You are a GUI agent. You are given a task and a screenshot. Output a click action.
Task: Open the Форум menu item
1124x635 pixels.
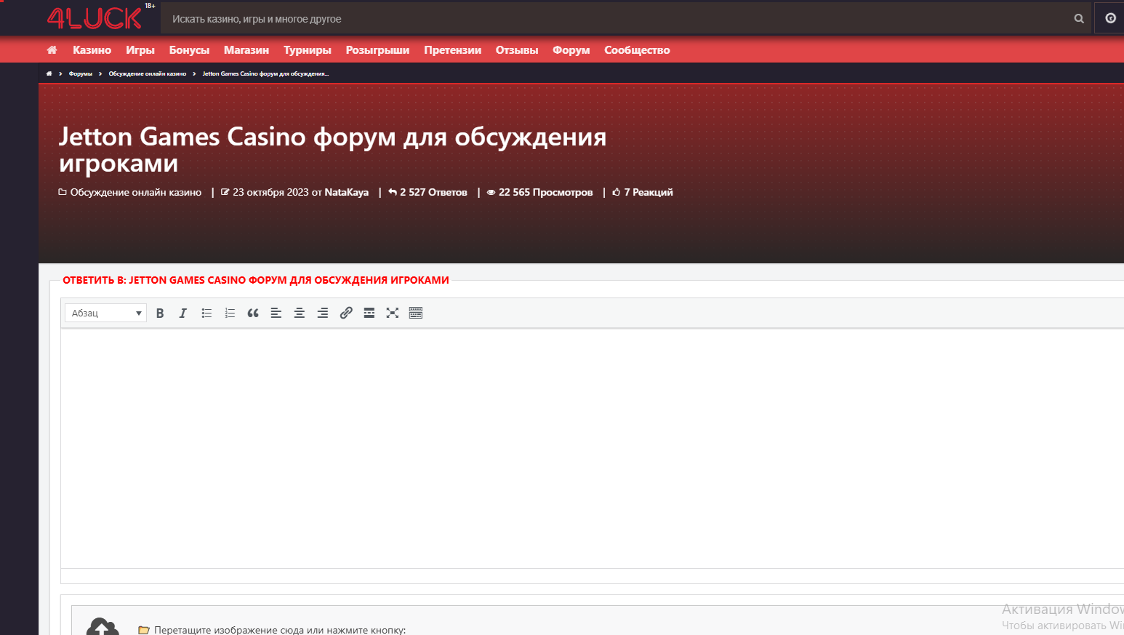571,50
